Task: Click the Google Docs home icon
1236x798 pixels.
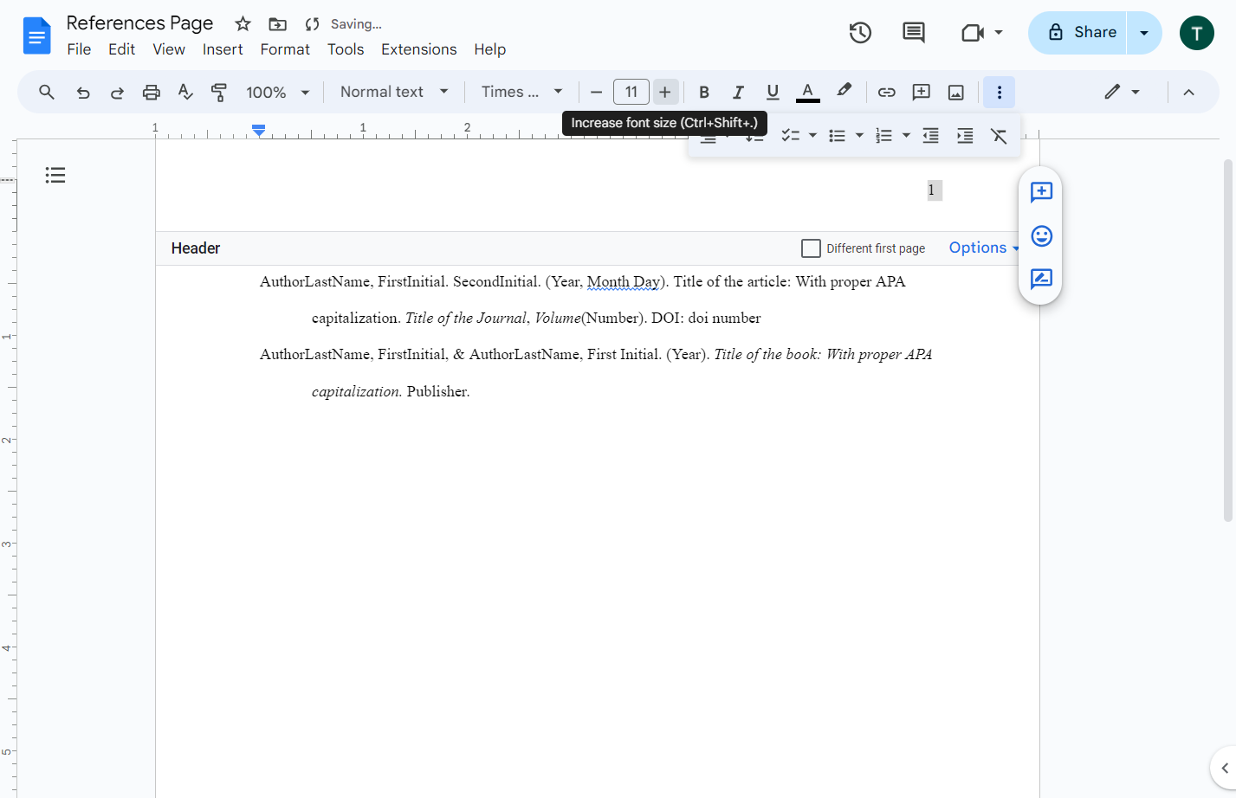Action: click(36, 35)
